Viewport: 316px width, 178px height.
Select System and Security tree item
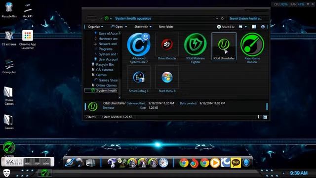tap(106, 54)
